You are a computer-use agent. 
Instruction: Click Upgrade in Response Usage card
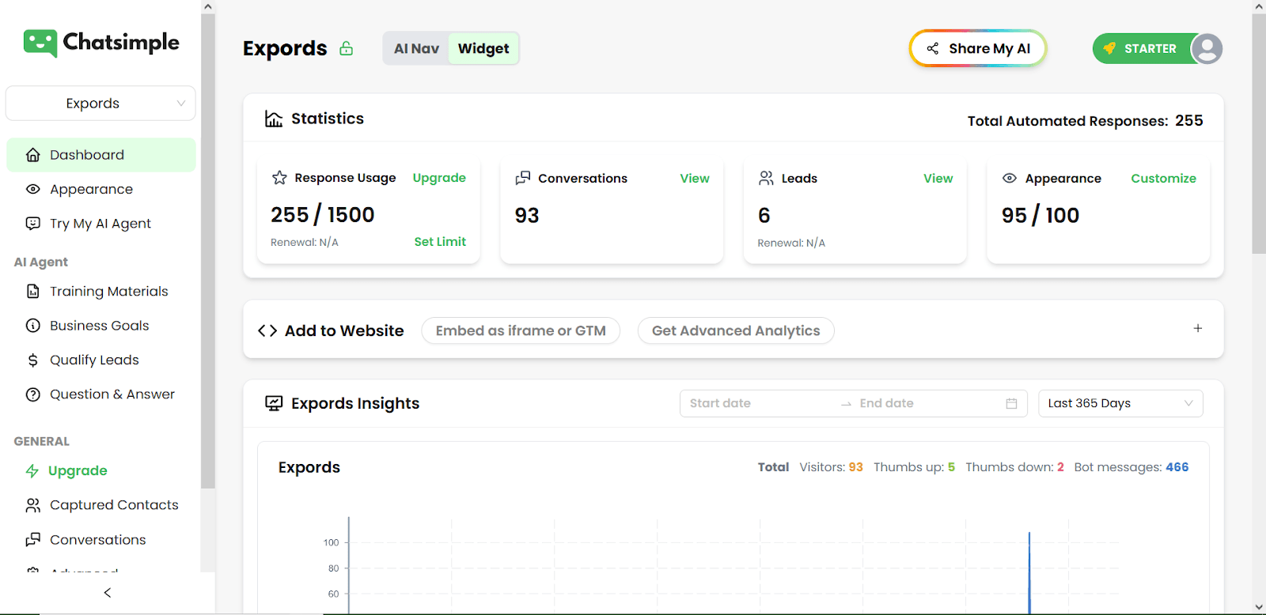(439, 178)
